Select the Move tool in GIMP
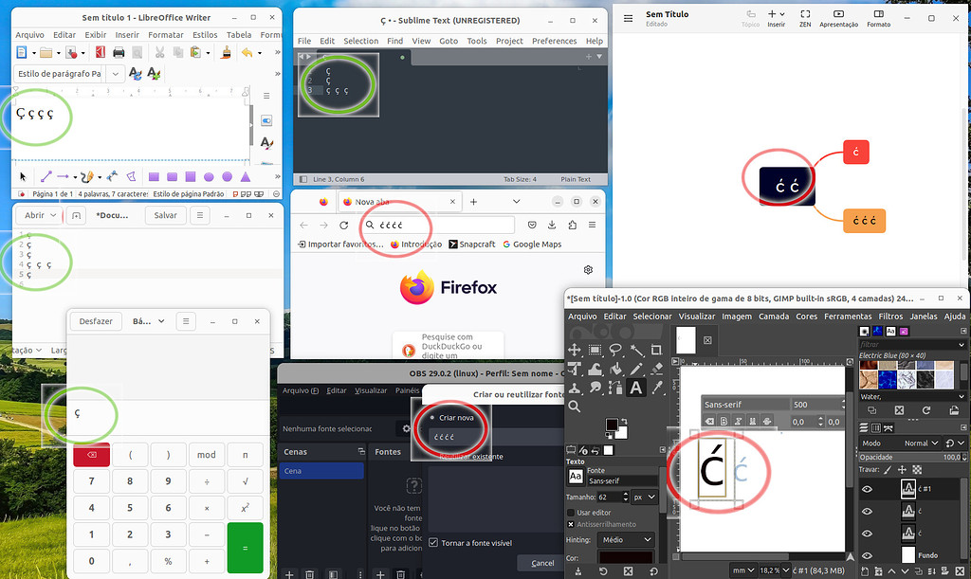 (x=574, y=350)
